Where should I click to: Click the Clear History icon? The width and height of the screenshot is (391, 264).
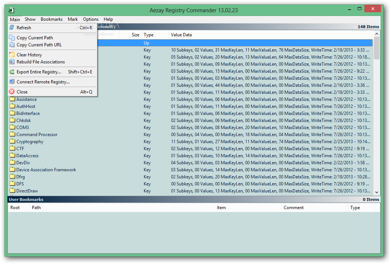12,55
